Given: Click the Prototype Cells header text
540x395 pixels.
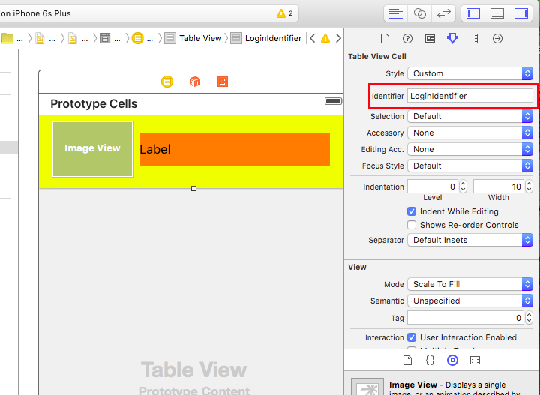Looking at the screenshot, I should point(94,103).
